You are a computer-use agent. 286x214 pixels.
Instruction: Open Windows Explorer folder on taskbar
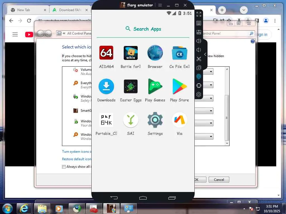click(42, 208)
